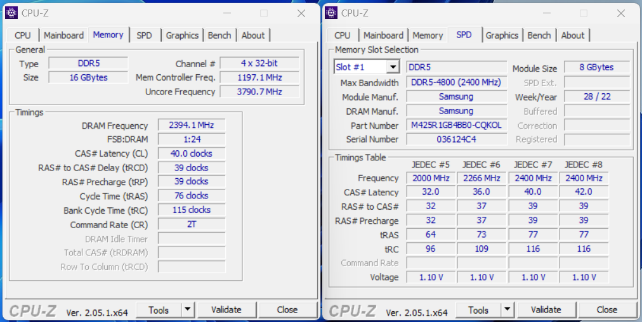Viewport: 642px width, 322px height.
Task: Click JEDEC #6 frequency 2266 MHz cell
Action: [x=482, y=178]
